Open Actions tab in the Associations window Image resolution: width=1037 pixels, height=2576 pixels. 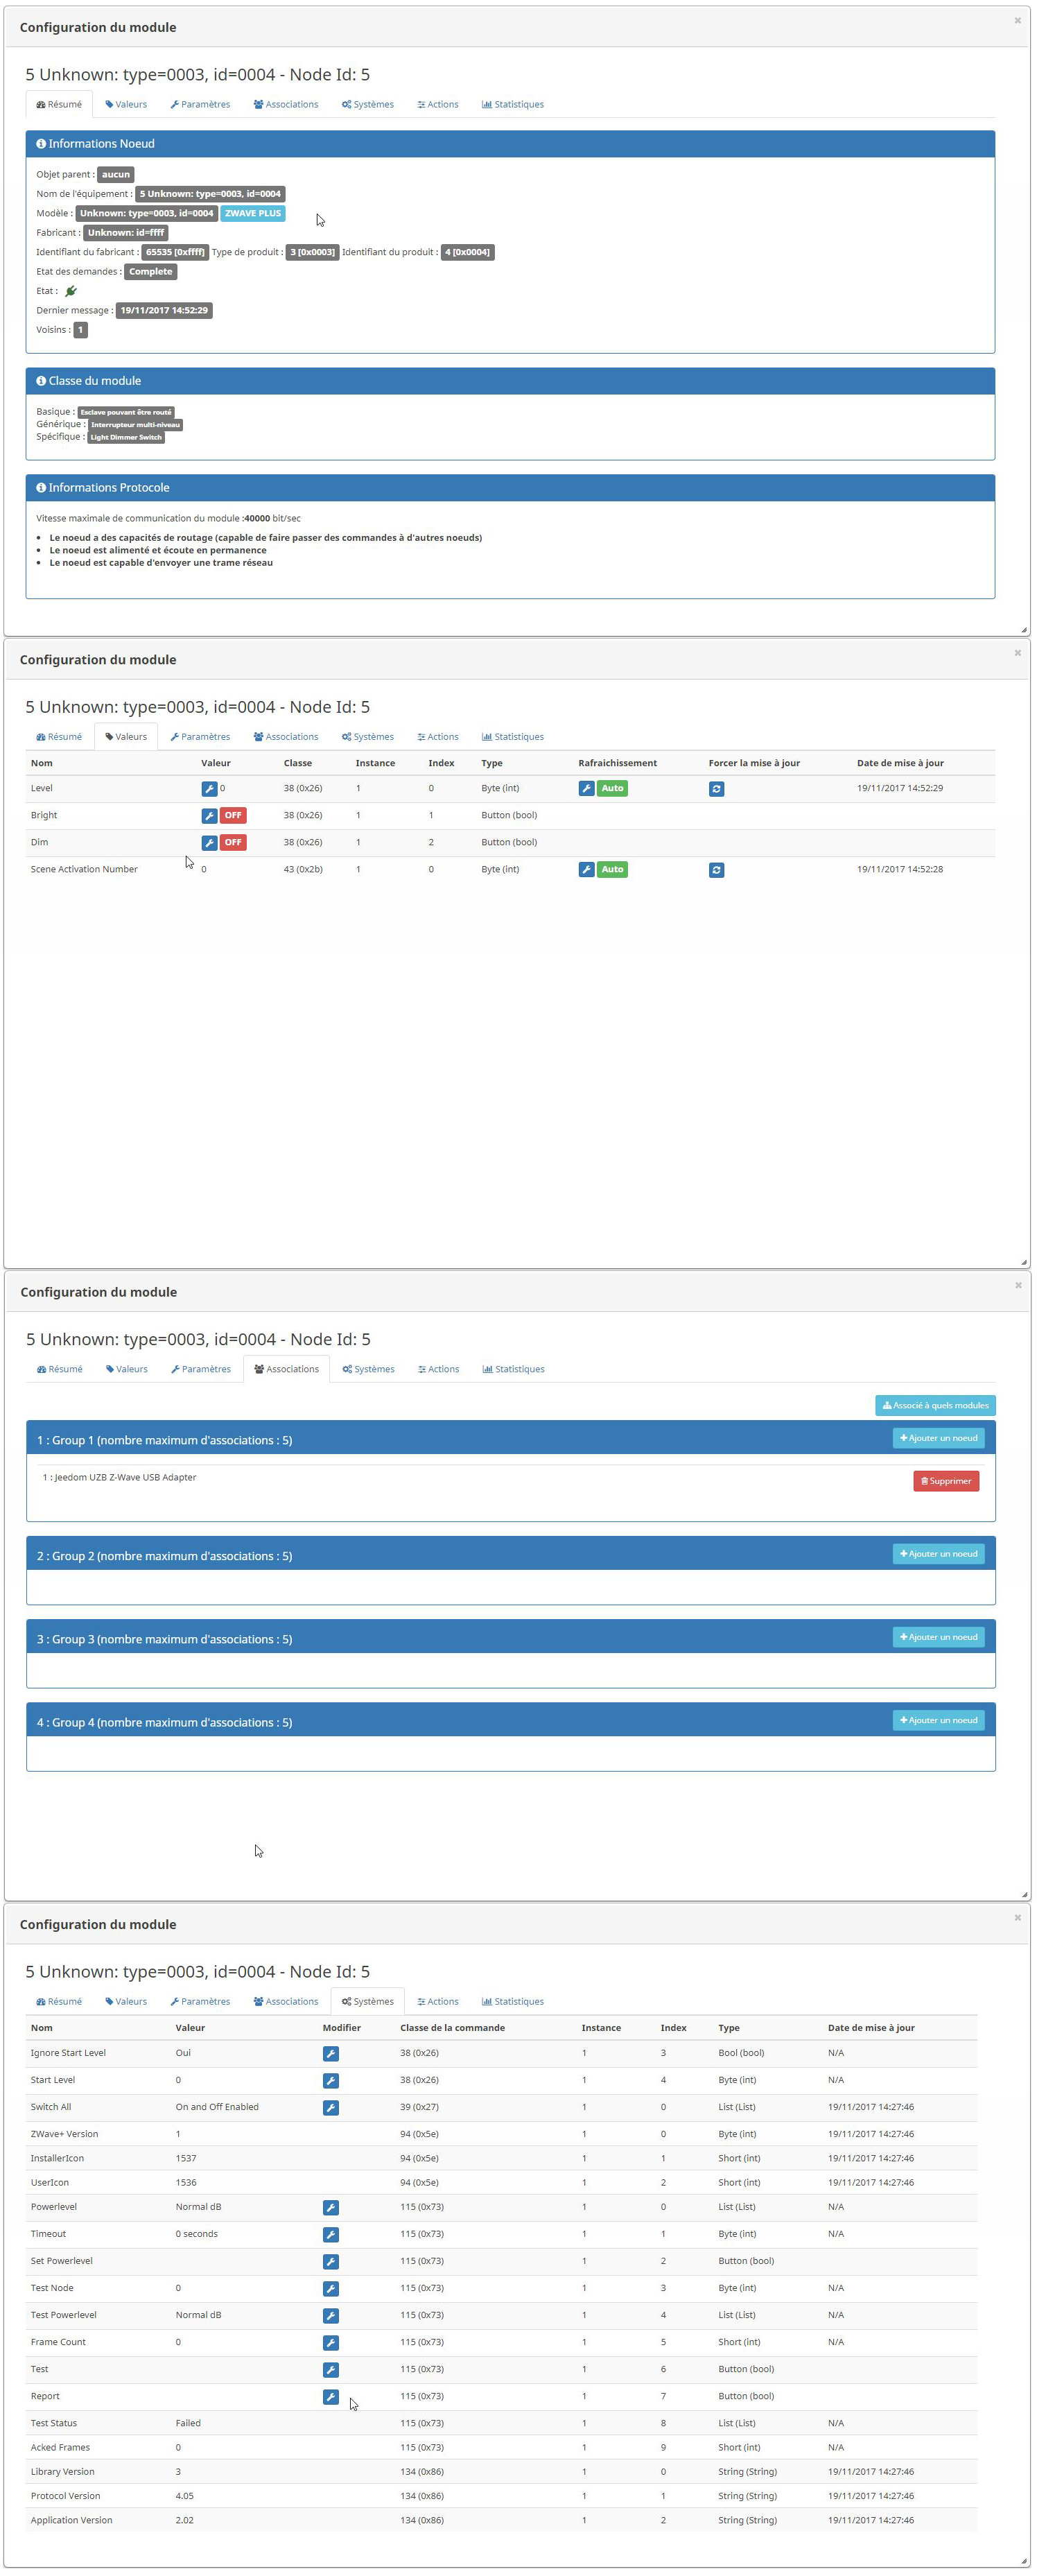point(439,1369)
